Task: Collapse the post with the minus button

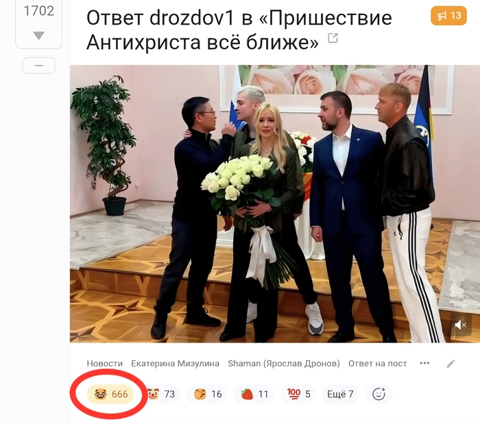Action: click(39, 66)
